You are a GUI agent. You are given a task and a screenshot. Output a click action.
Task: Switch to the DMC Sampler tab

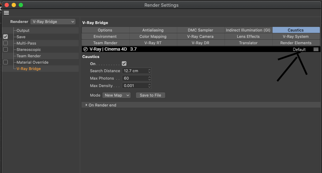pyautogui.click(x=201, y=30)
